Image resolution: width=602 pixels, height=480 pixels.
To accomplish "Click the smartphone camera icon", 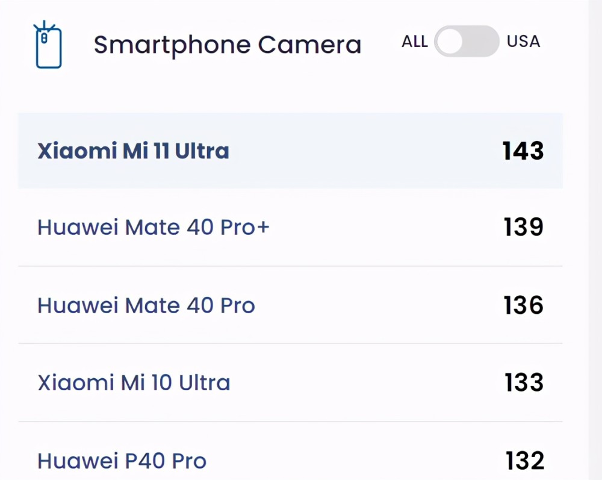I will point(48,45).
